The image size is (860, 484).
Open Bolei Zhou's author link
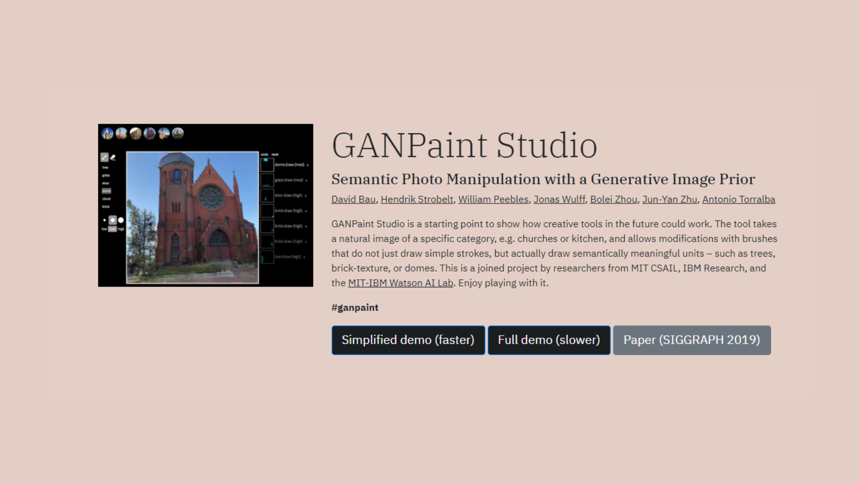tap(614, 199)
